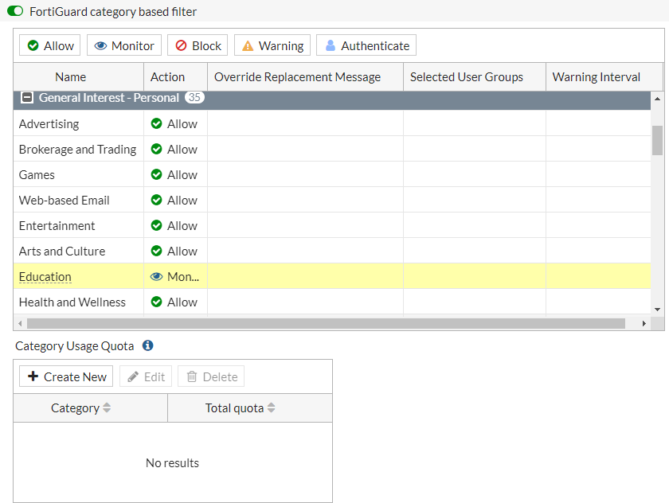Click the scroll left arrow
669x503 pixels.
tap(20, 324)
